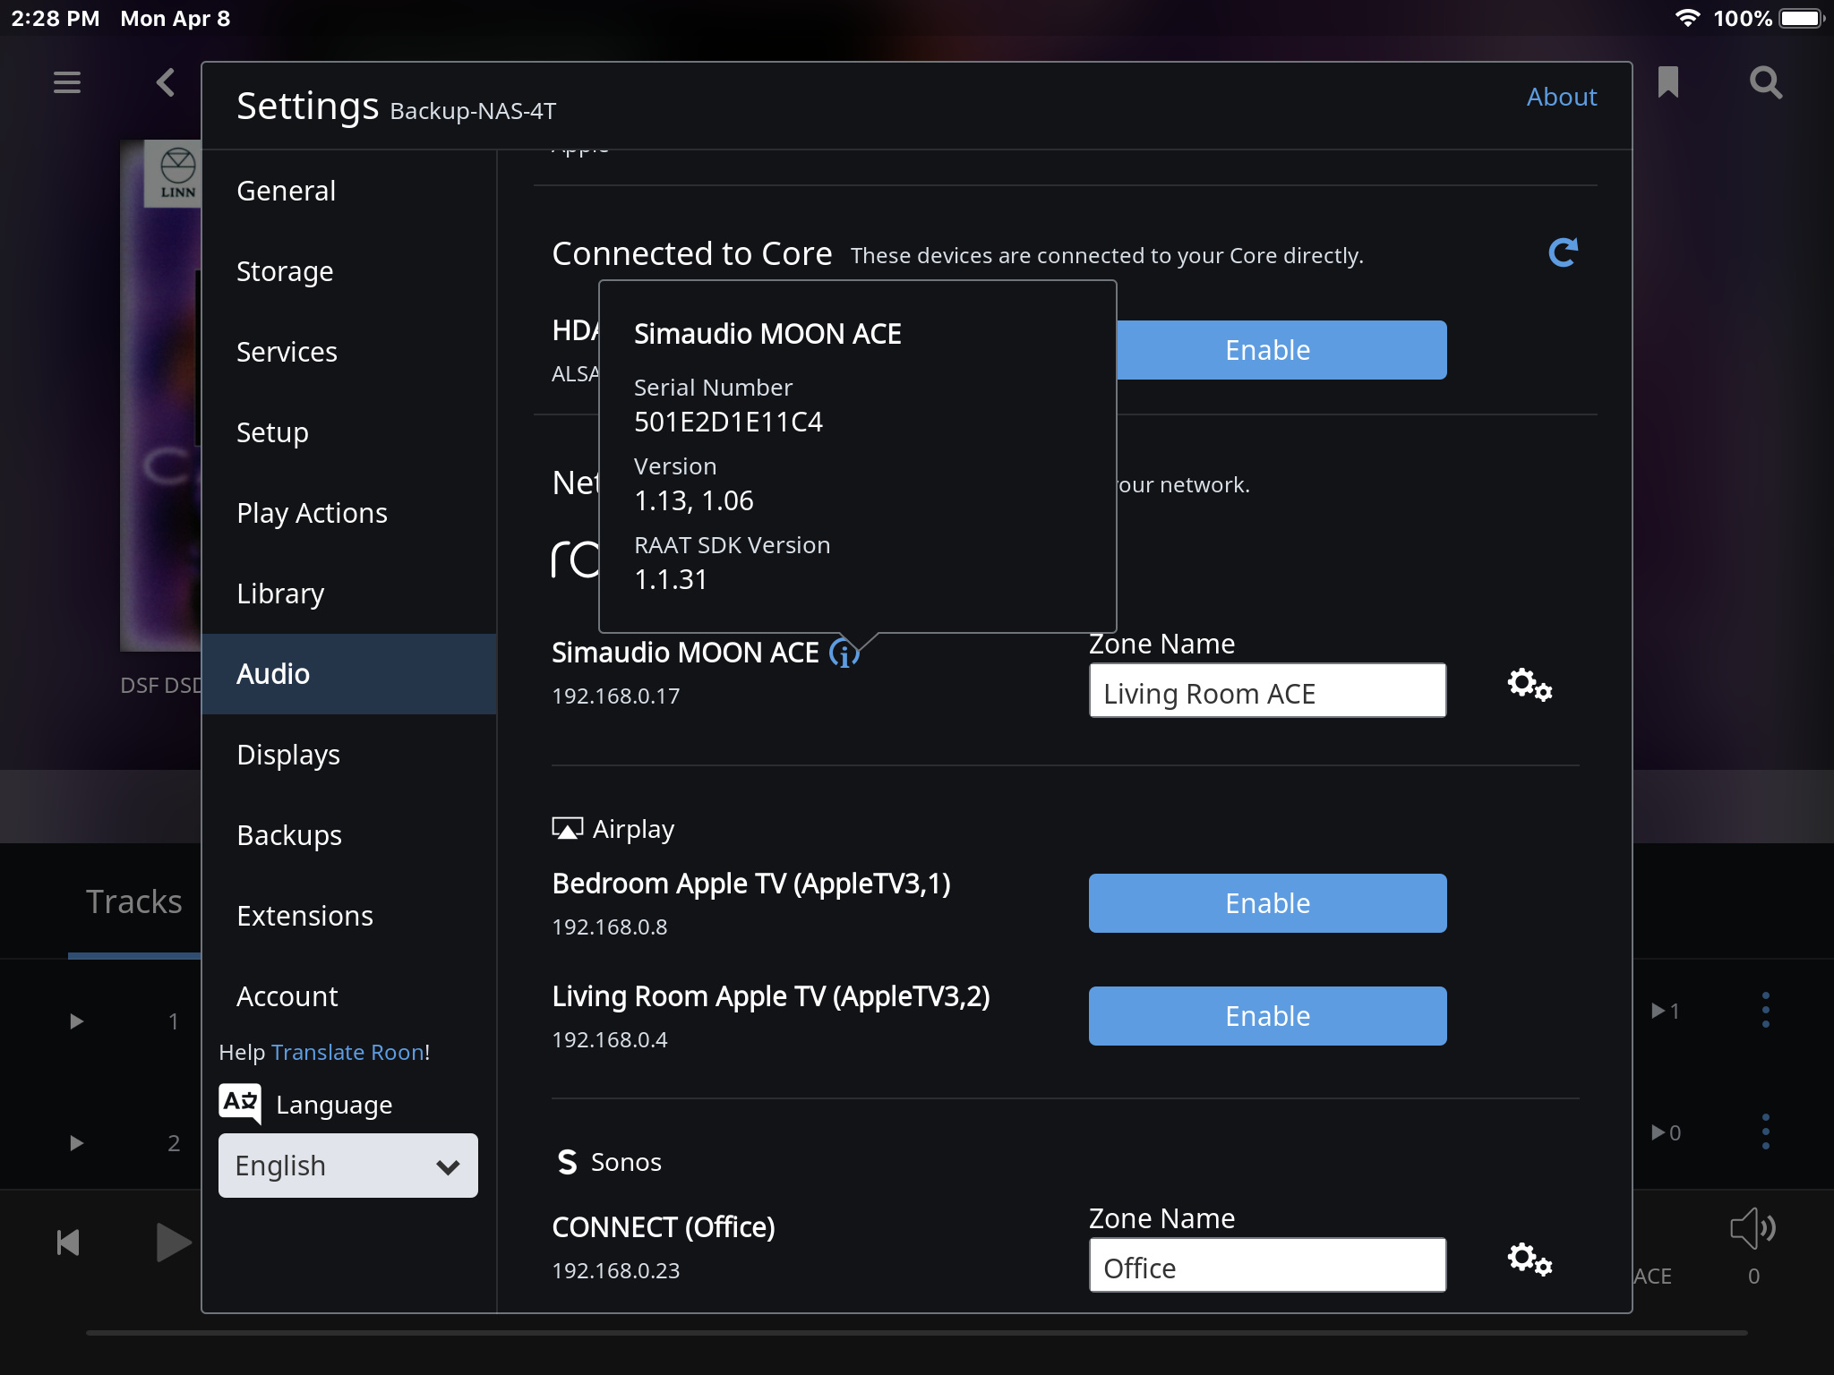
Task: Follow the Translate Roon link
Action: [347, 1052]
